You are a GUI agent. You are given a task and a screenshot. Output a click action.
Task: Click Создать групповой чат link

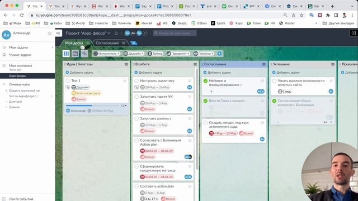click(24, 90)
